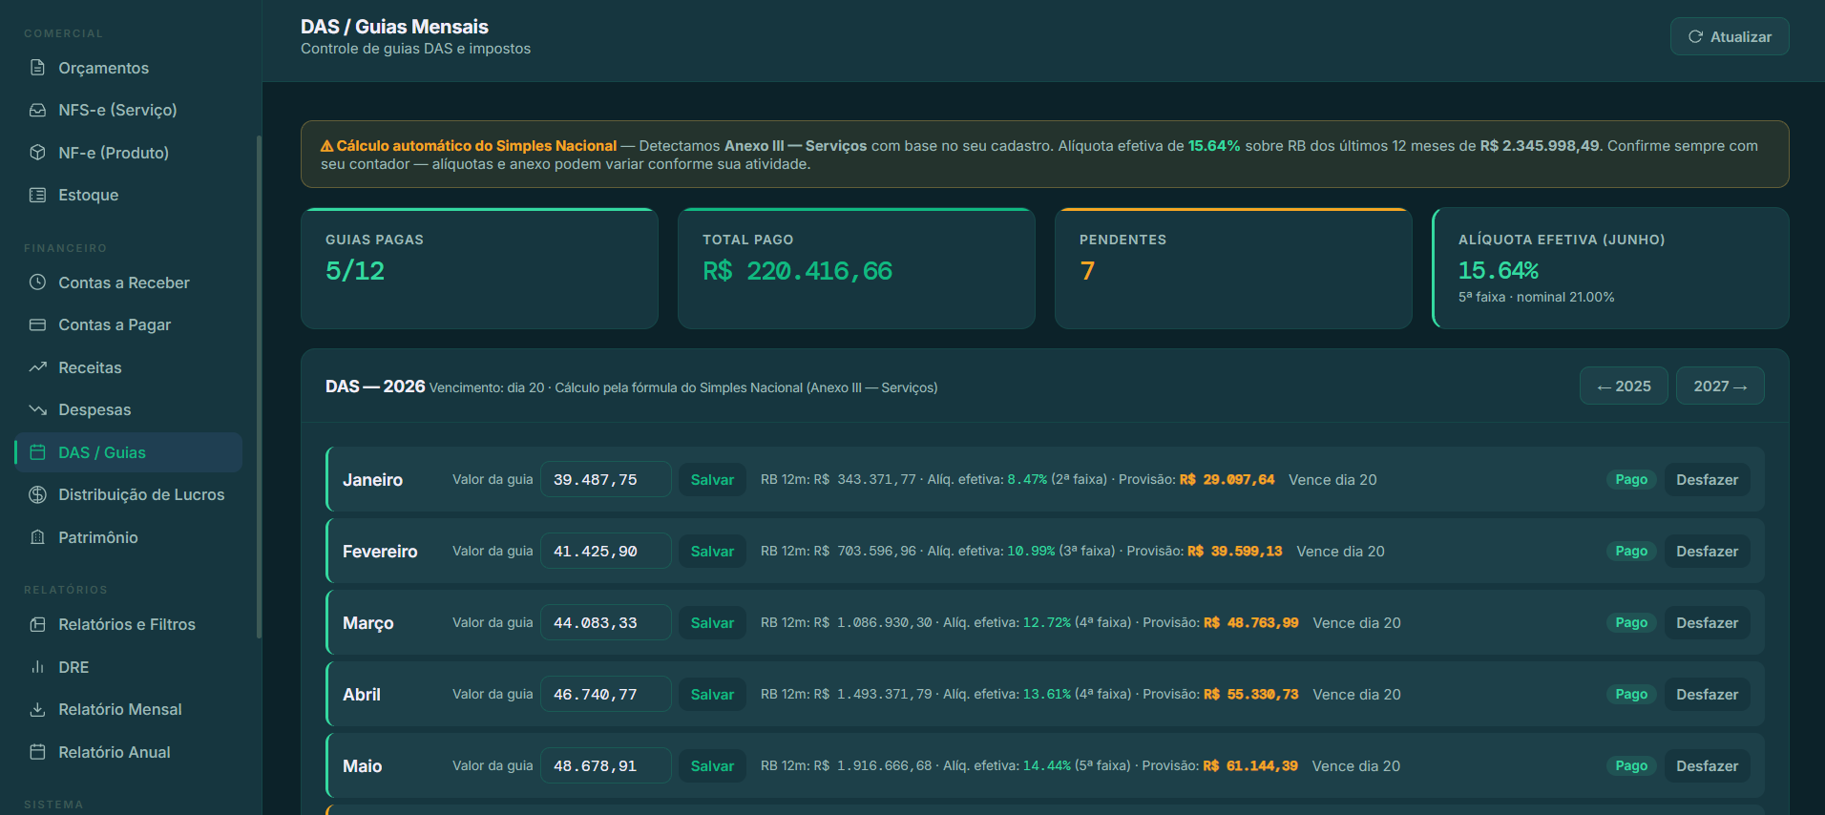Undo Março payment with Desfazer
Screen dimensions: 1825x815
(1707, 622)
